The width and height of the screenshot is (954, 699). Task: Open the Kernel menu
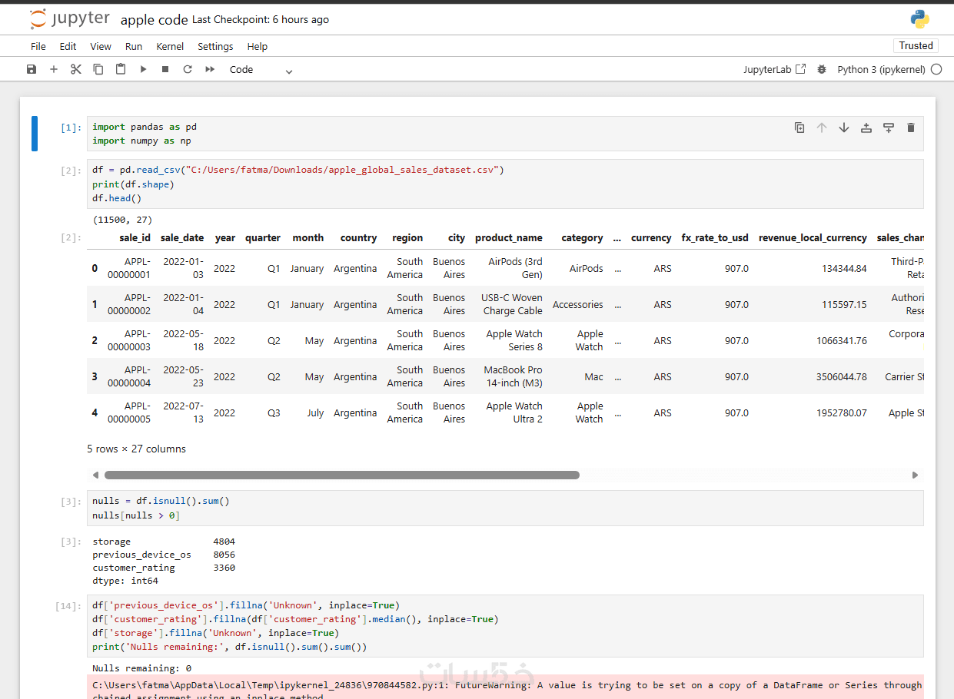(170, 46)
